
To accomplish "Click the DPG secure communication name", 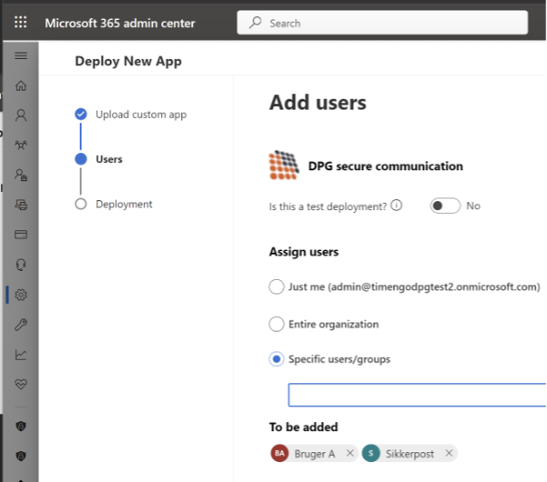I will point(386,166).
